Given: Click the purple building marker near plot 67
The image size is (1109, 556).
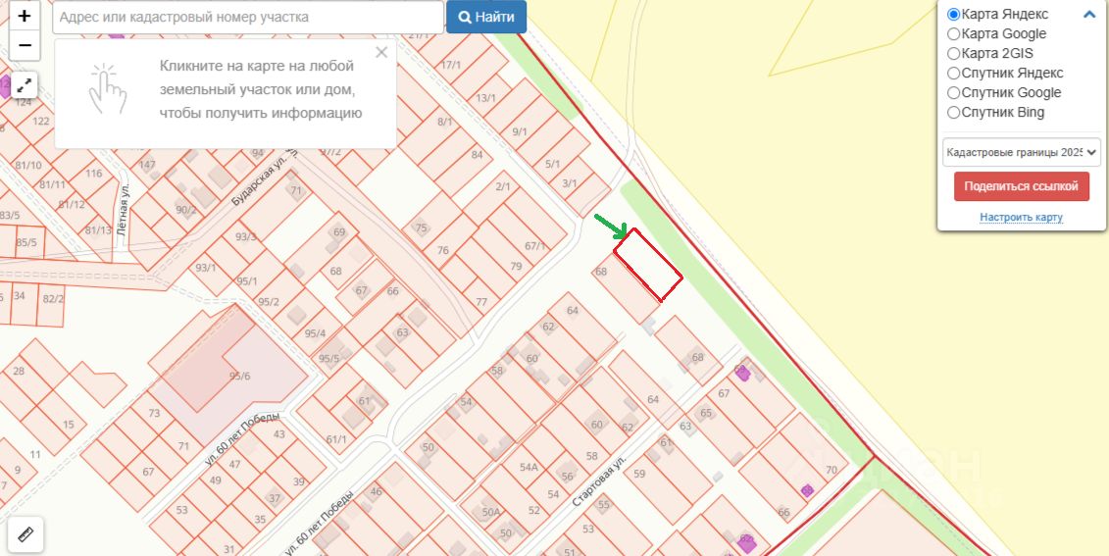Looking at the screenshot, I should click(x=742, y=373).
